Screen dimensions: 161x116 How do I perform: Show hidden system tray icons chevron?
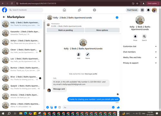(x=134, y=113)
